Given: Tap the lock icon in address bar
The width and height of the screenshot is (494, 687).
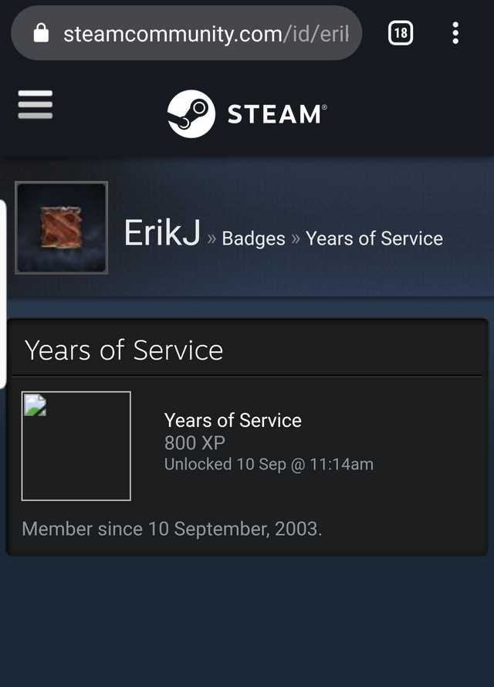Looking at the screenshot, I should (x=41, y=33).
